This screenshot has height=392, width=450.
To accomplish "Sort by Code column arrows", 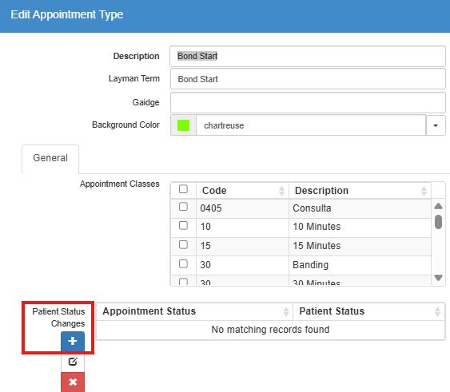I will pyautogui.click(x=281, y=191).
